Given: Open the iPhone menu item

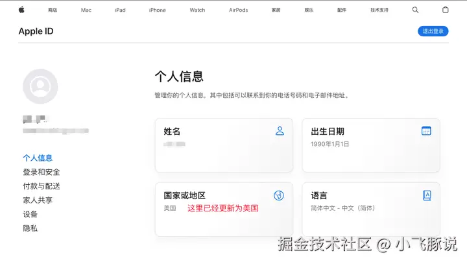Looking at the screenshot, I should [x=157, y=10].
